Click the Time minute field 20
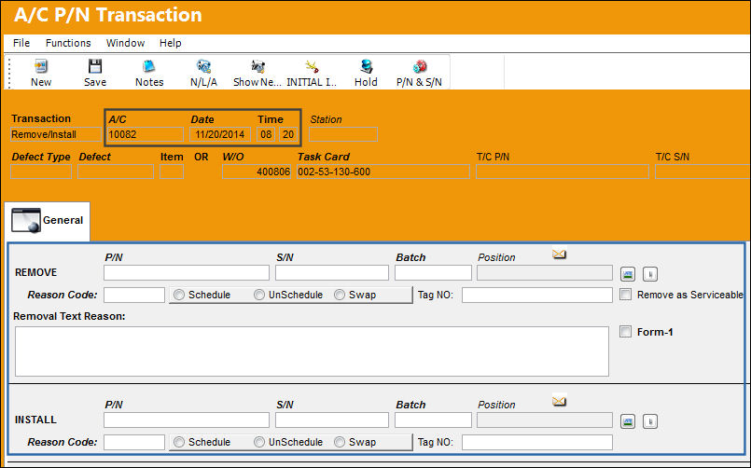 click(x=288, y=134)
